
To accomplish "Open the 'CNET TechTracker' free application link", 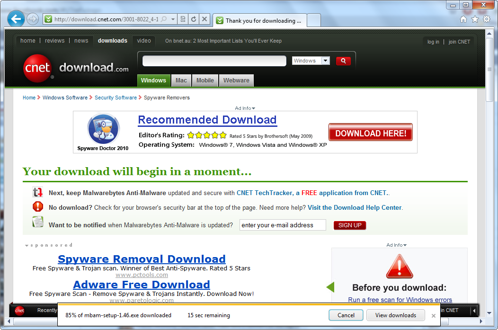I will click(x=312, y=193).
